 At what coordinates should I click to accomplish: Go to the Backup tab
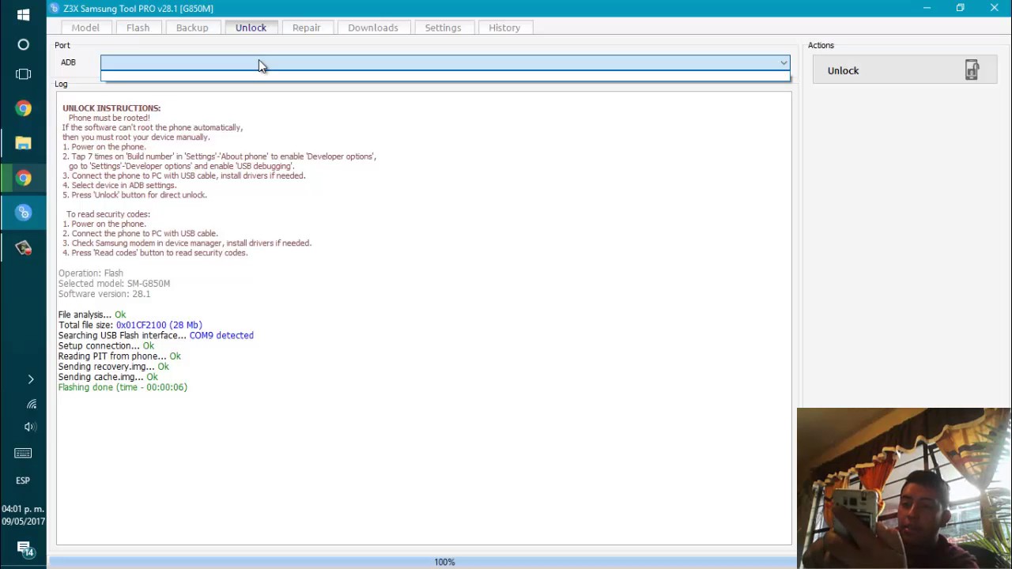tap(192, 28)
